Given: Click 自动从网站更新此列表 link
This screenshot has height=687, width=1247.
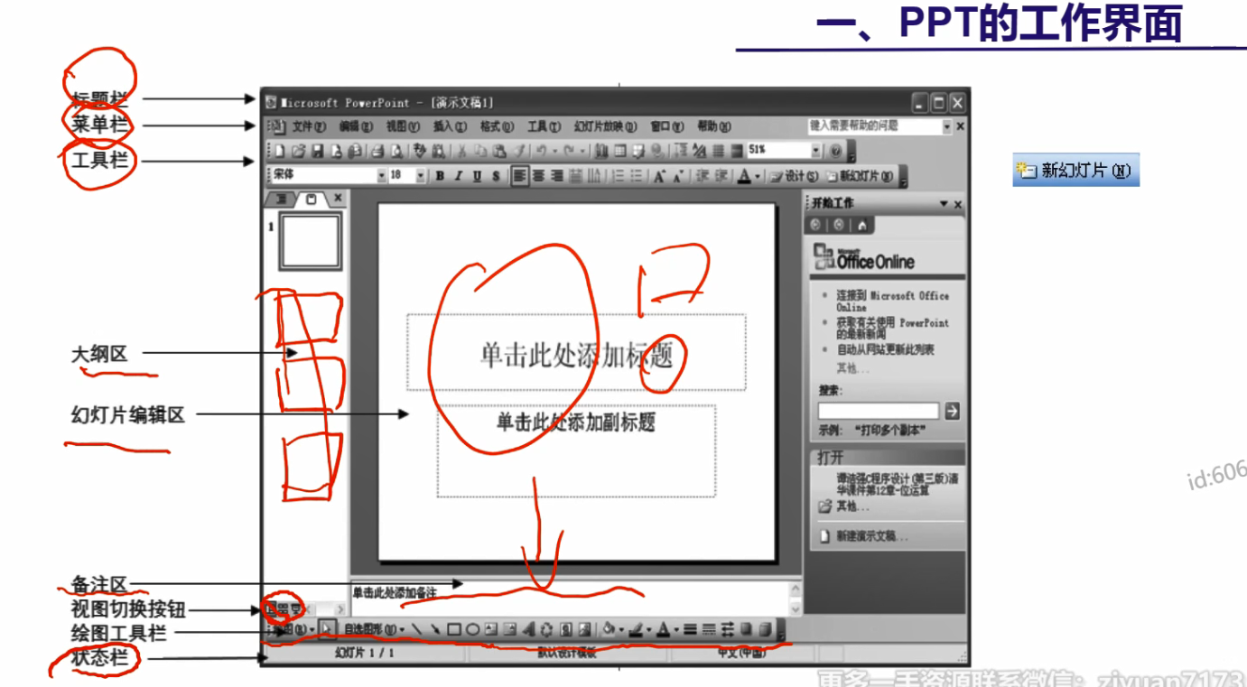Looking at the screenshot, I should tap(885, 349).
